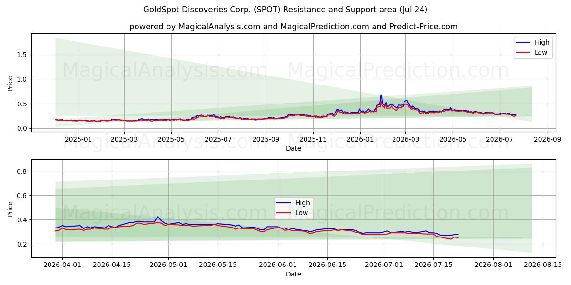Click the '2025-07' tick label
The width and height of the screenshot is (571, 285).
pyautogui.click(x=217, y=139)
